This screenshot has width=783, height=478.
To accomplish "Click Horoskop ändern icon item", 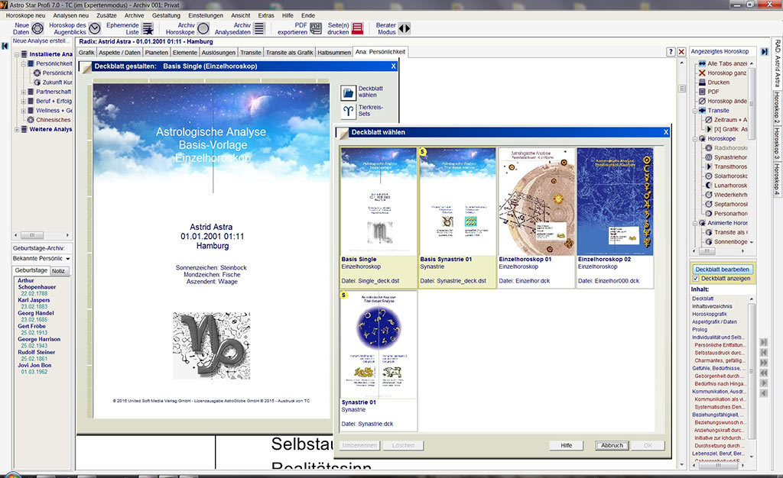I will (702, 102).
